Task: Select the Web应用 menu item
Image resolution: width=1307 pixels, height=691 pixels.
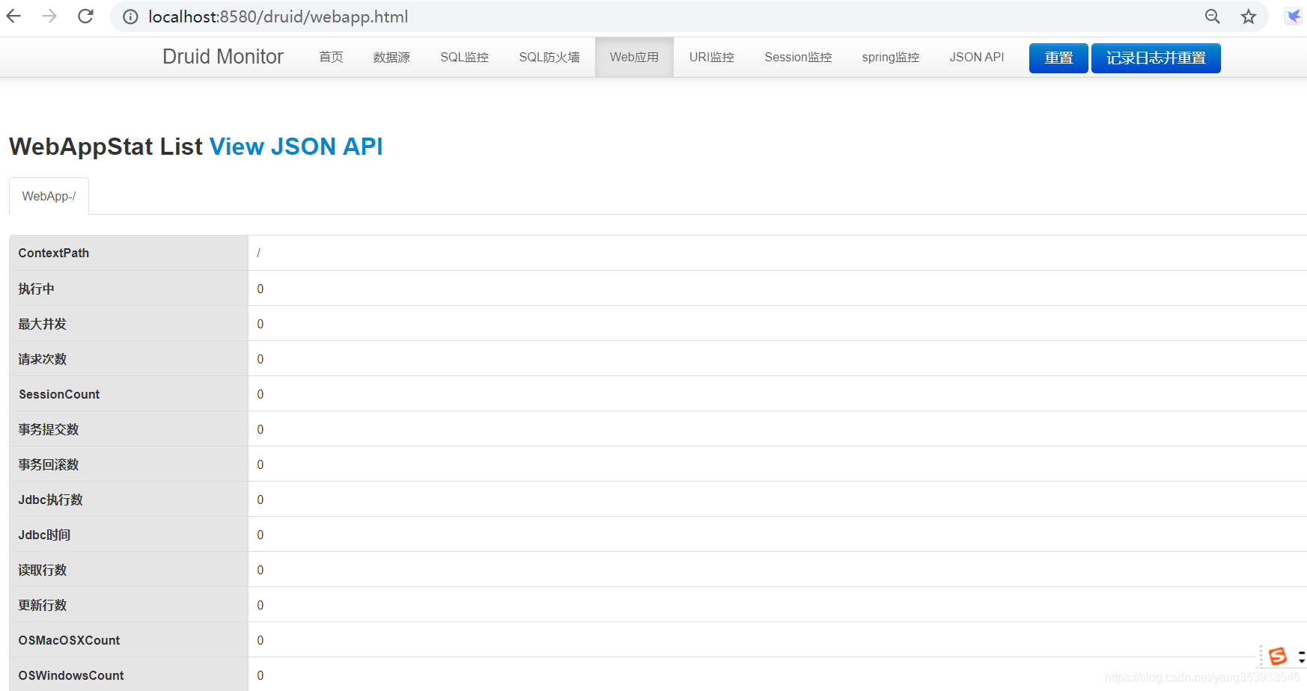Action: click(634, 57)
